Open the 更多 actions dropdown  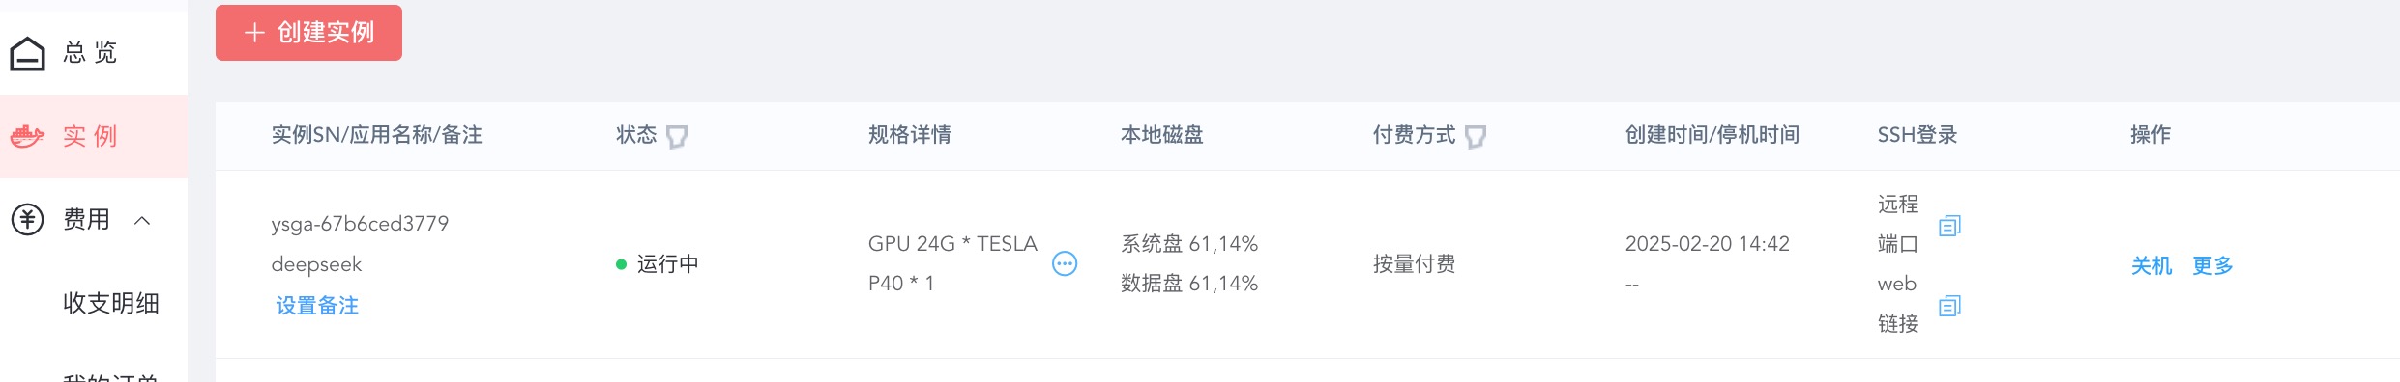(2212, 265)
